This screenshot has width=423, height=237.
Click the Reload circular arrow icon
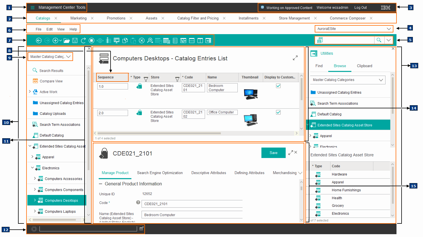(x=83, y=41)
